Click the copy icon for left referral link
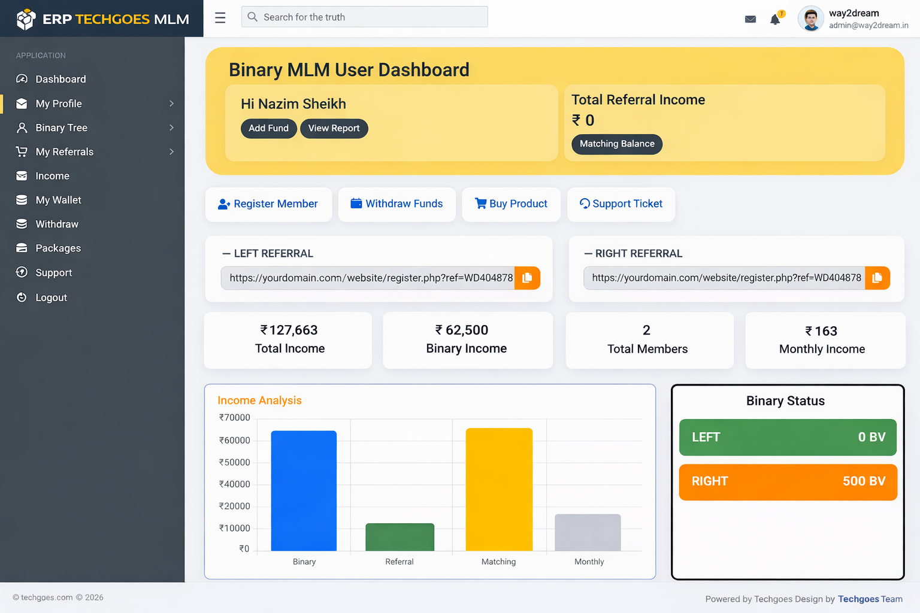920x613 pixels. tap(527, 278)
